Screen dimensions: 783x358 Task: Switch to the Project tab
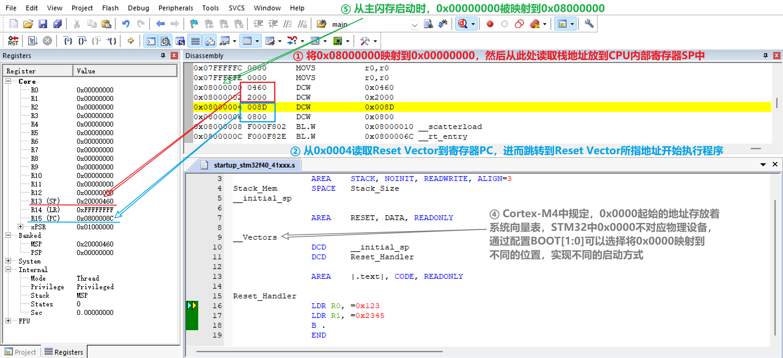pyautogui.click(x=21, y=352)
